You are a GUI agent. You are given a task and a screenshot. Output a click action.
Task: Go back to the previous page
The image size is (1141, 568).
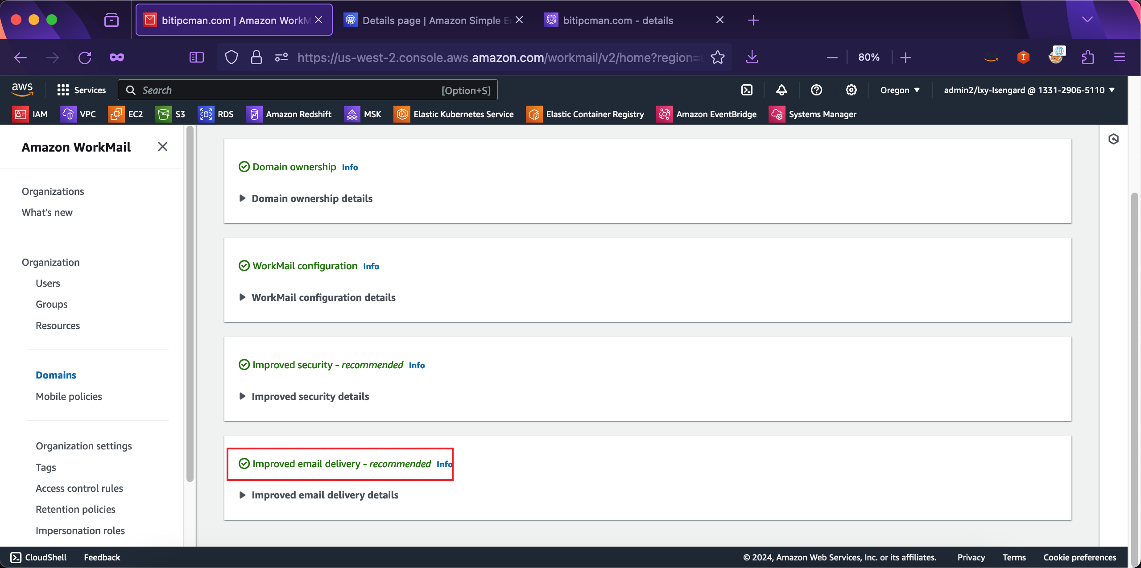(21, 58)
